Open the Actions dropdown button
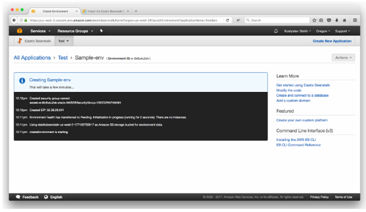The width and height of the screenshot is (366, 212). pos(343,58)
